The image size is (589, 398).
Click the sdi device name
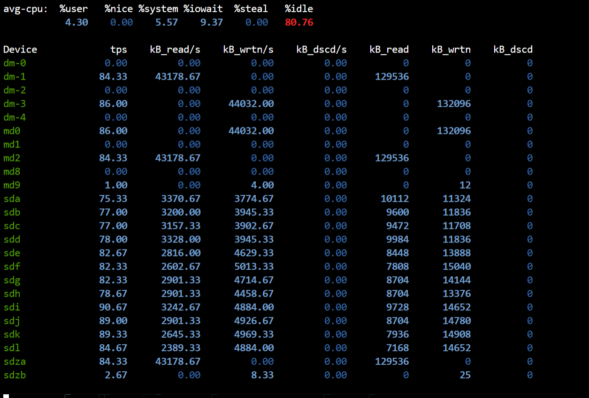pos(12,308)
